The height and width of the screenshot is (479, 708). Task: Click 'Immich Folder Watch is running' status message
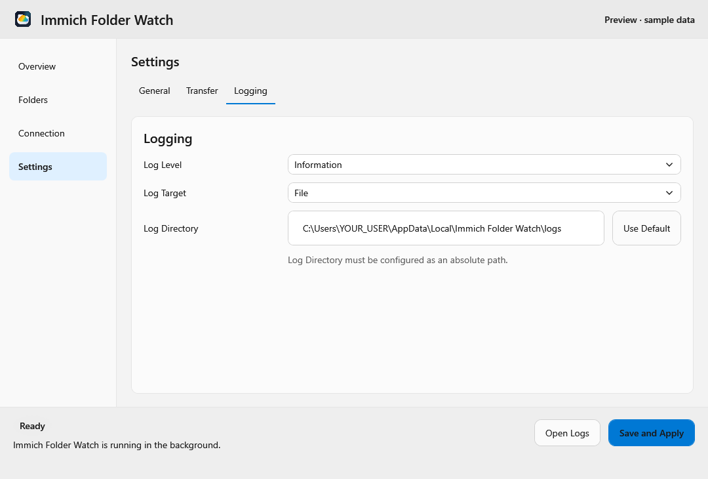pyautogui.click(x=117, y=445)
